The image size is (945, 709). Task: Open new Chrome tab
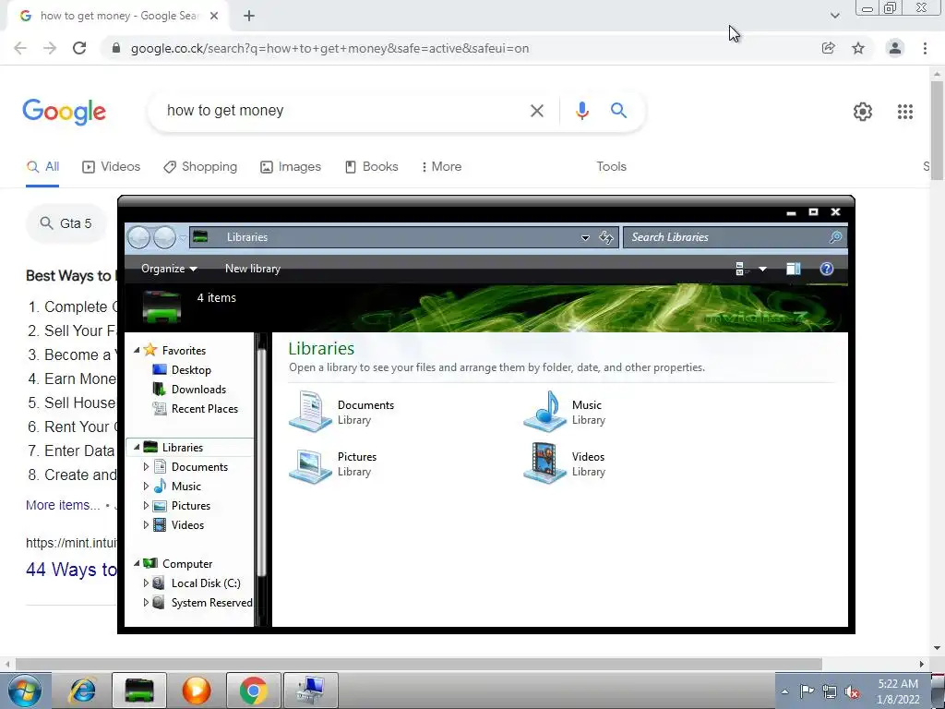pos(249,17)
